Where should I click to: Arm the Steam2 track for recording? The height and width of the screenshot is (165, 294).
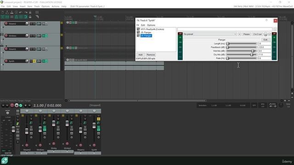(x=6, y=23)
